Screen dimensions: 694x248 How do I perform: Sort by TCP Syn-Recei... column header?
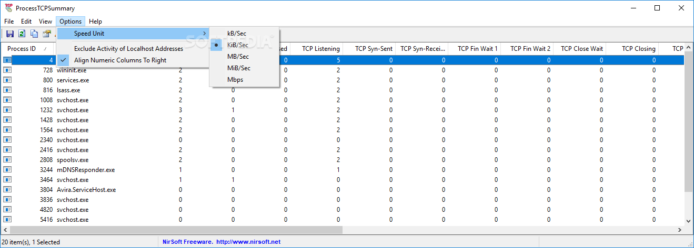(421, 49)
